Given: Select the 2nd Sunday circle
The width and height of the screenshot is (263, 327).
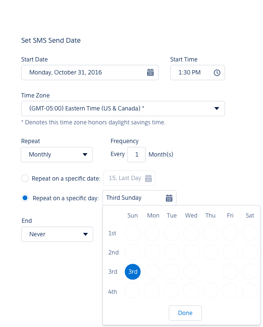Looking at the screenshot, I should (x=133, y=252).
